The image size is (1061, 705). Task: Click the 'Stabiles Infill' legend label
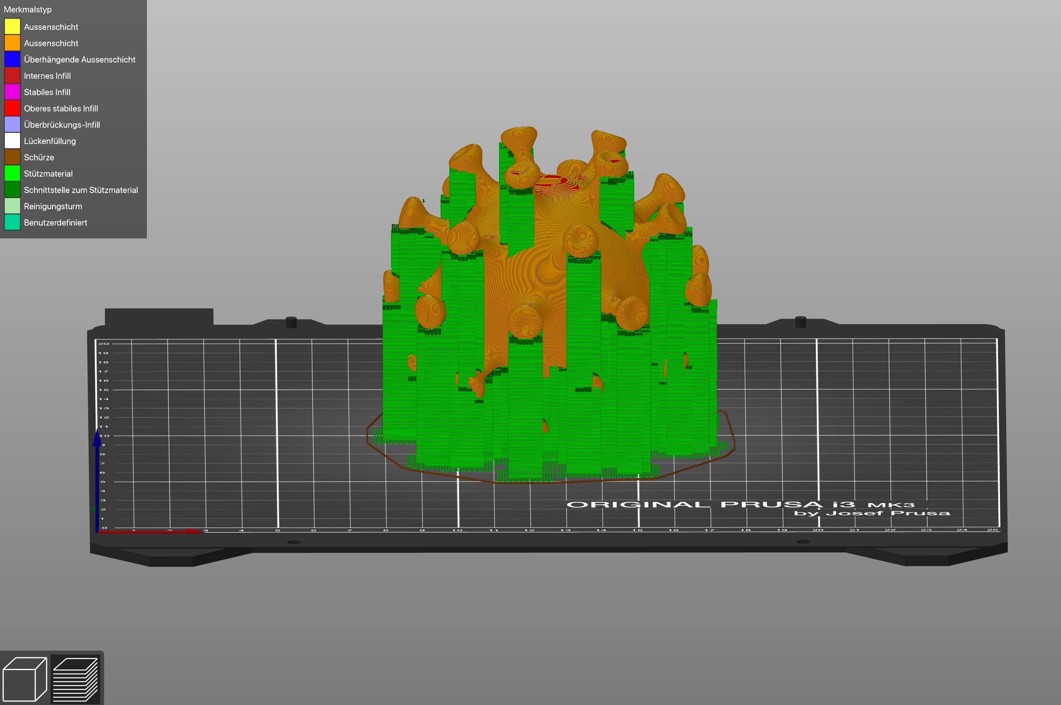click(x=47, y=92)
